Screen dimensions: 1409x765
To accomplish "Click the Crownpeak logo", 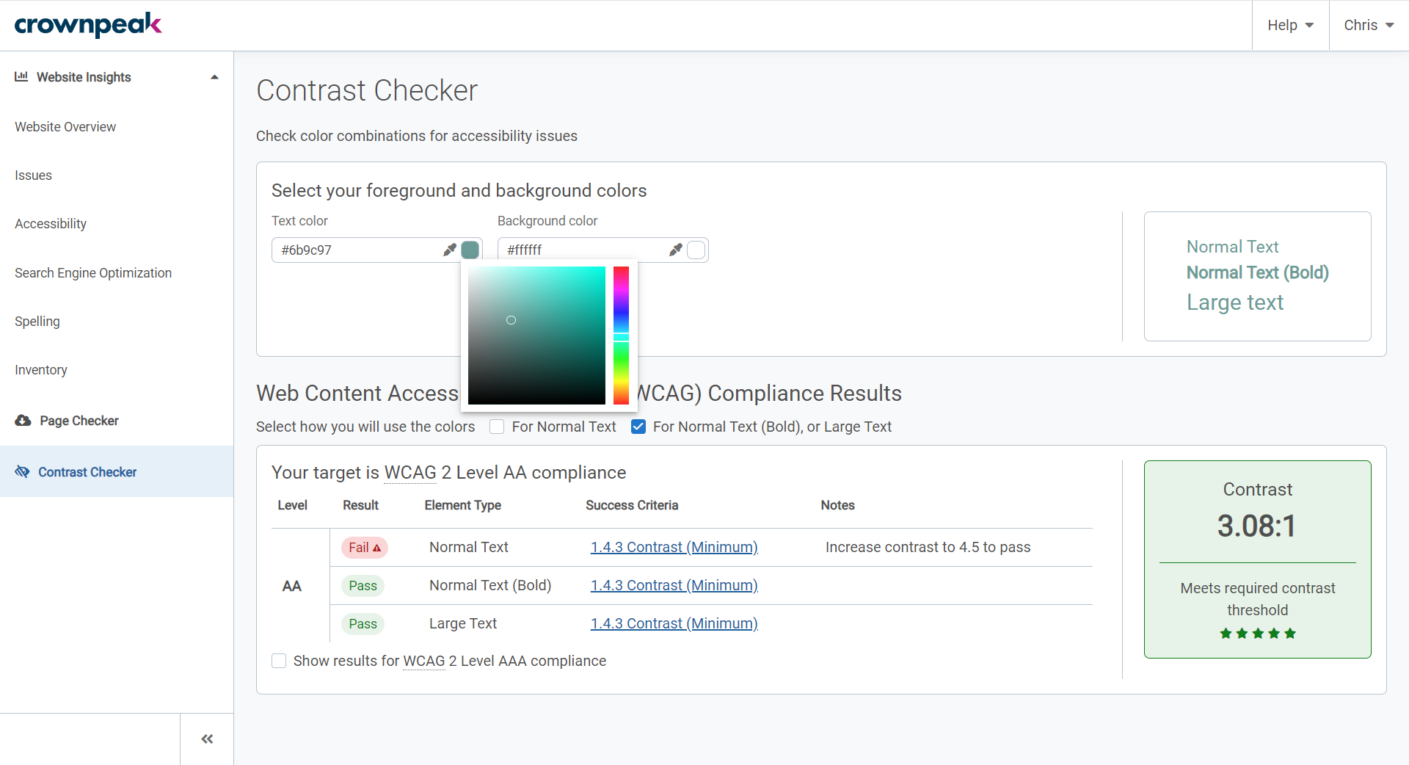I will click(x=88, y=24).
